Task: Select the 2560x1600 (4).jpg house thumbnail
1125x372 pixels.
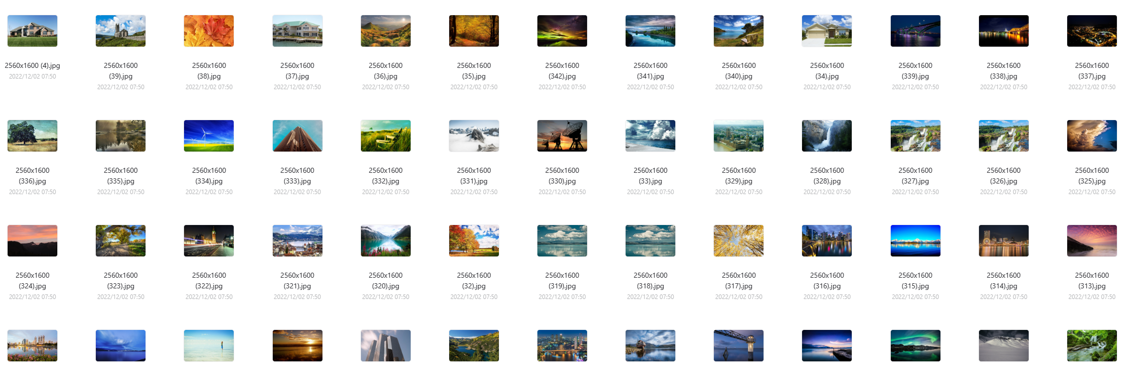Action: point(32,31)
